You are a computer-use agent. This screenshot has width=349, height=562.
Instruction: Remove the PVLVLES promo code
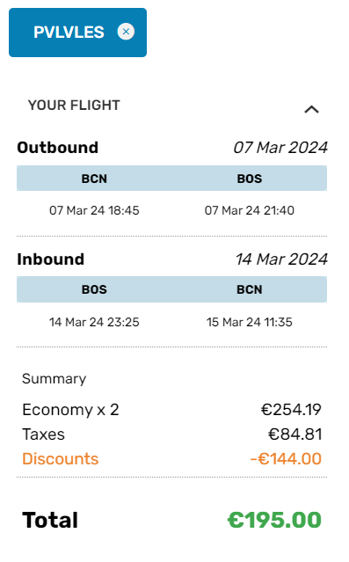click(x=126, y=32)
